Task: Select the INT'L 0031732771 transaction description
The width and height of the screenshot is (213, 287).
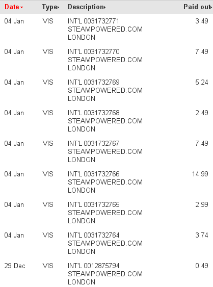Action: [105, 29]
